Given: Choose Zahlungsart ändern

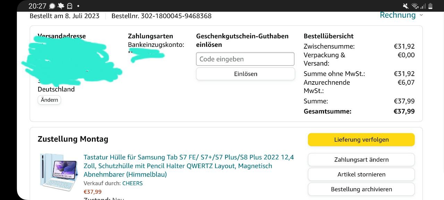Looking at the screenshot, I should [361, 160].
